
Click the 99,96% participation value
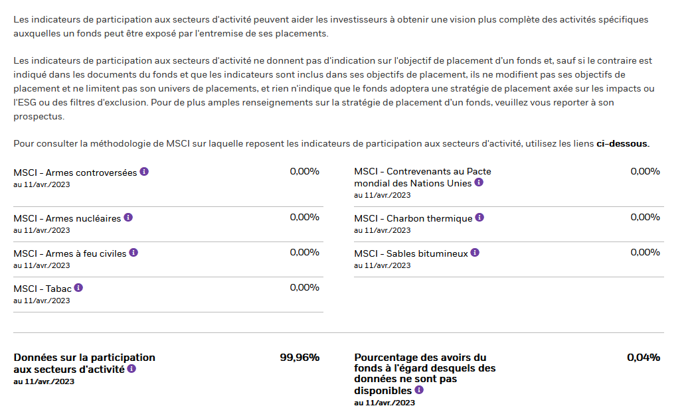click(x=300, y=358)
